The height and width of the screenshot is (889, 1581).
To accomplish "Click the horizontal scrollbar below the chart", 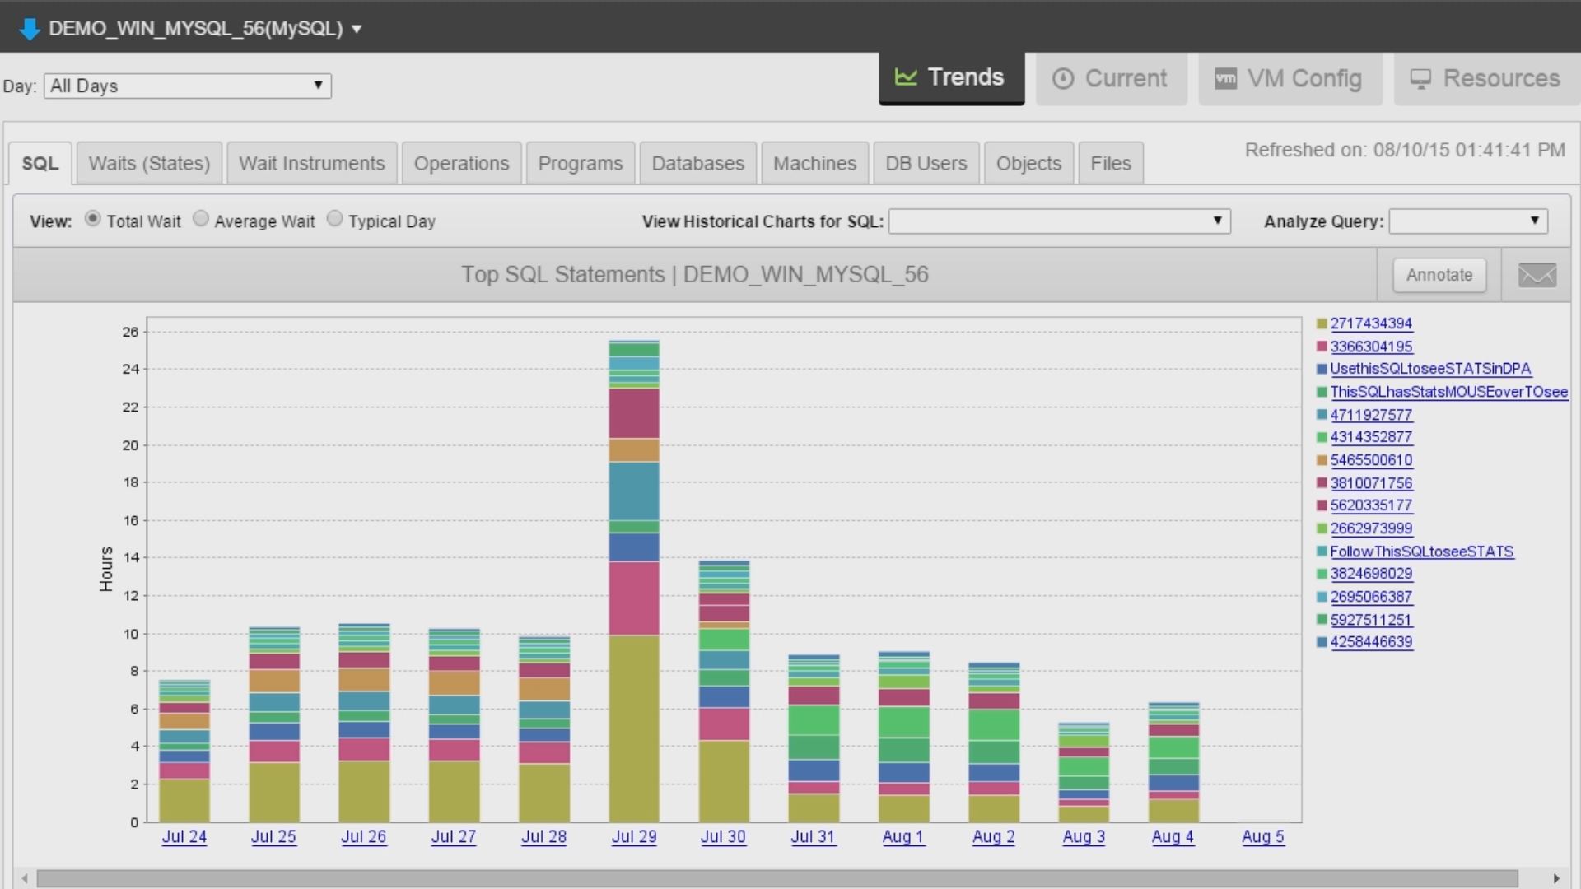I will pyautogui.click(x=790, y=877).
